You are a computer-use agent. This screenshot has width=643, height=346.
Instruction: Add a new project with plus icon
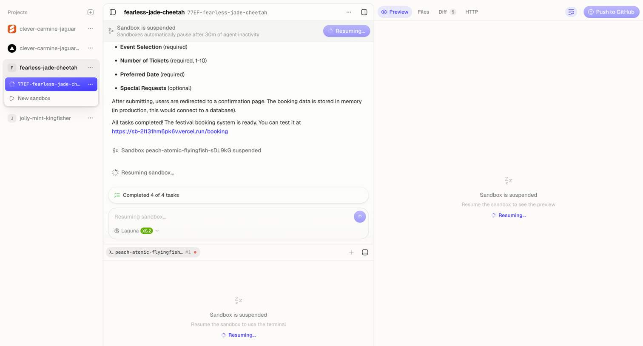[91, 12]
